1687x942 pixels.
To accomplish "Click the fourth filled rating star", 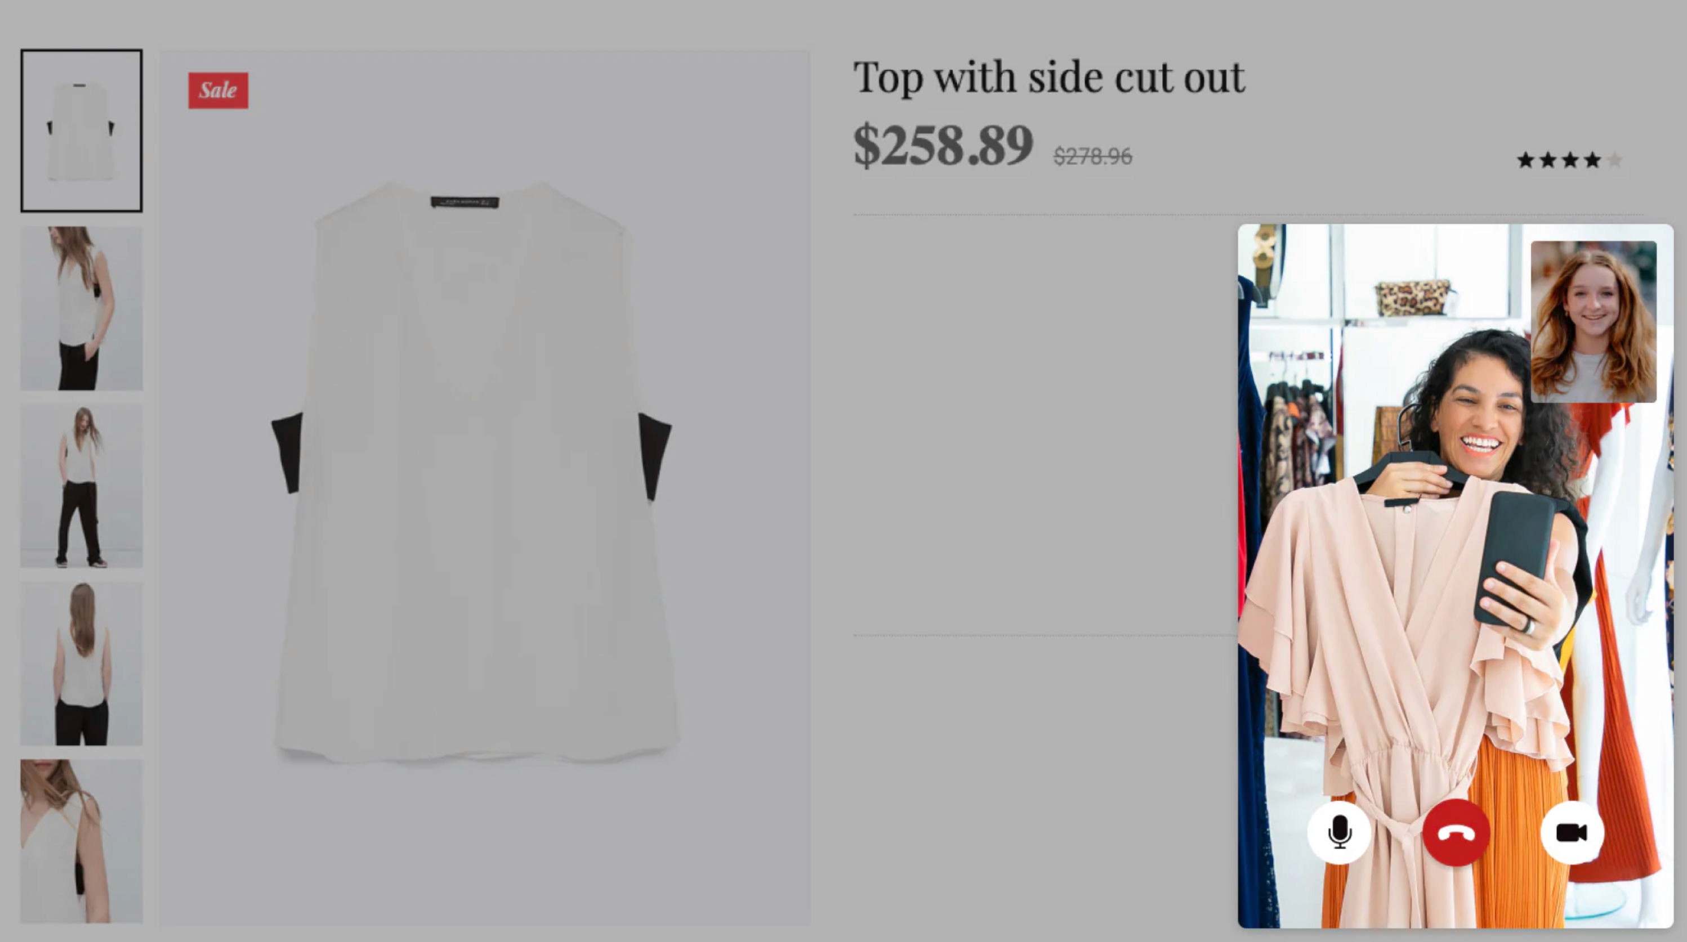I will point(1592,160).
